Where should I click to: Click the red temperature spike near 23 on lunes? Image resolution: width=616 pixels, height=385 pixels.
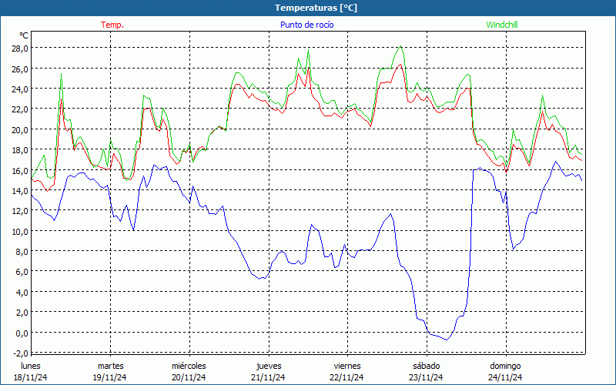coord(61,100)
